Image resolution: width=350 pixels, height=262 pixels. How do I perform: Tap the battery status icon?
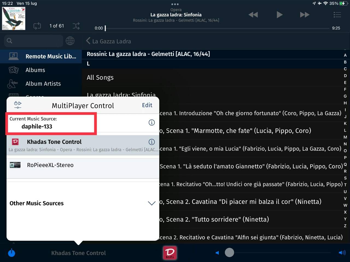343,4
